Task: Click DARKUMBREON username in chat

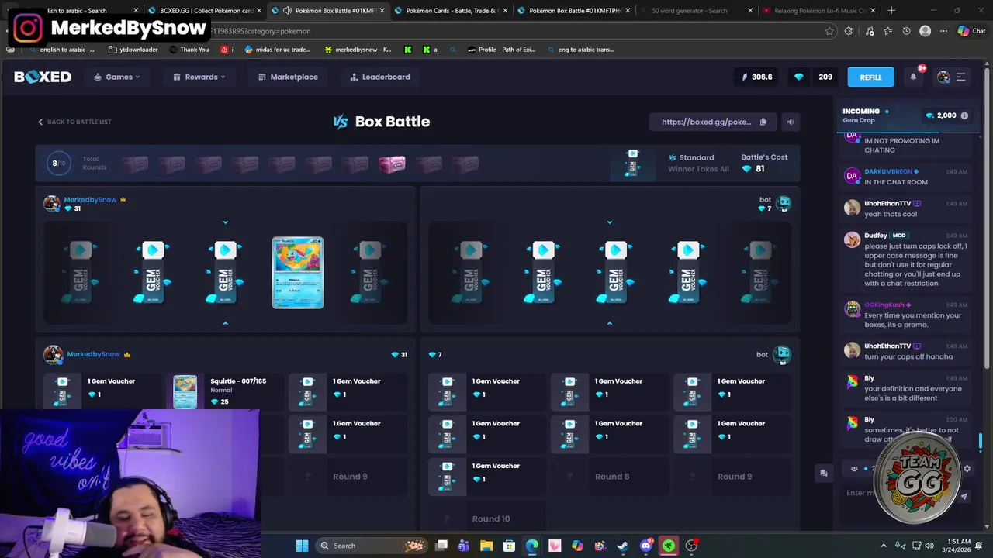Action: click(x=888, y=171)
